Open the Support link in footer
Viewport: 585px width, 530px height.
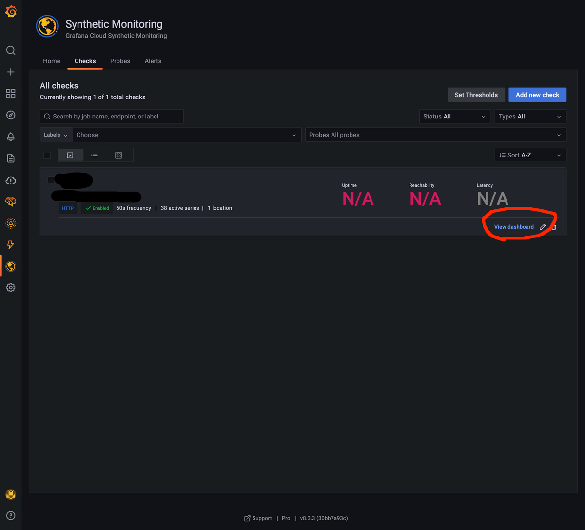[x=258, y=518]
